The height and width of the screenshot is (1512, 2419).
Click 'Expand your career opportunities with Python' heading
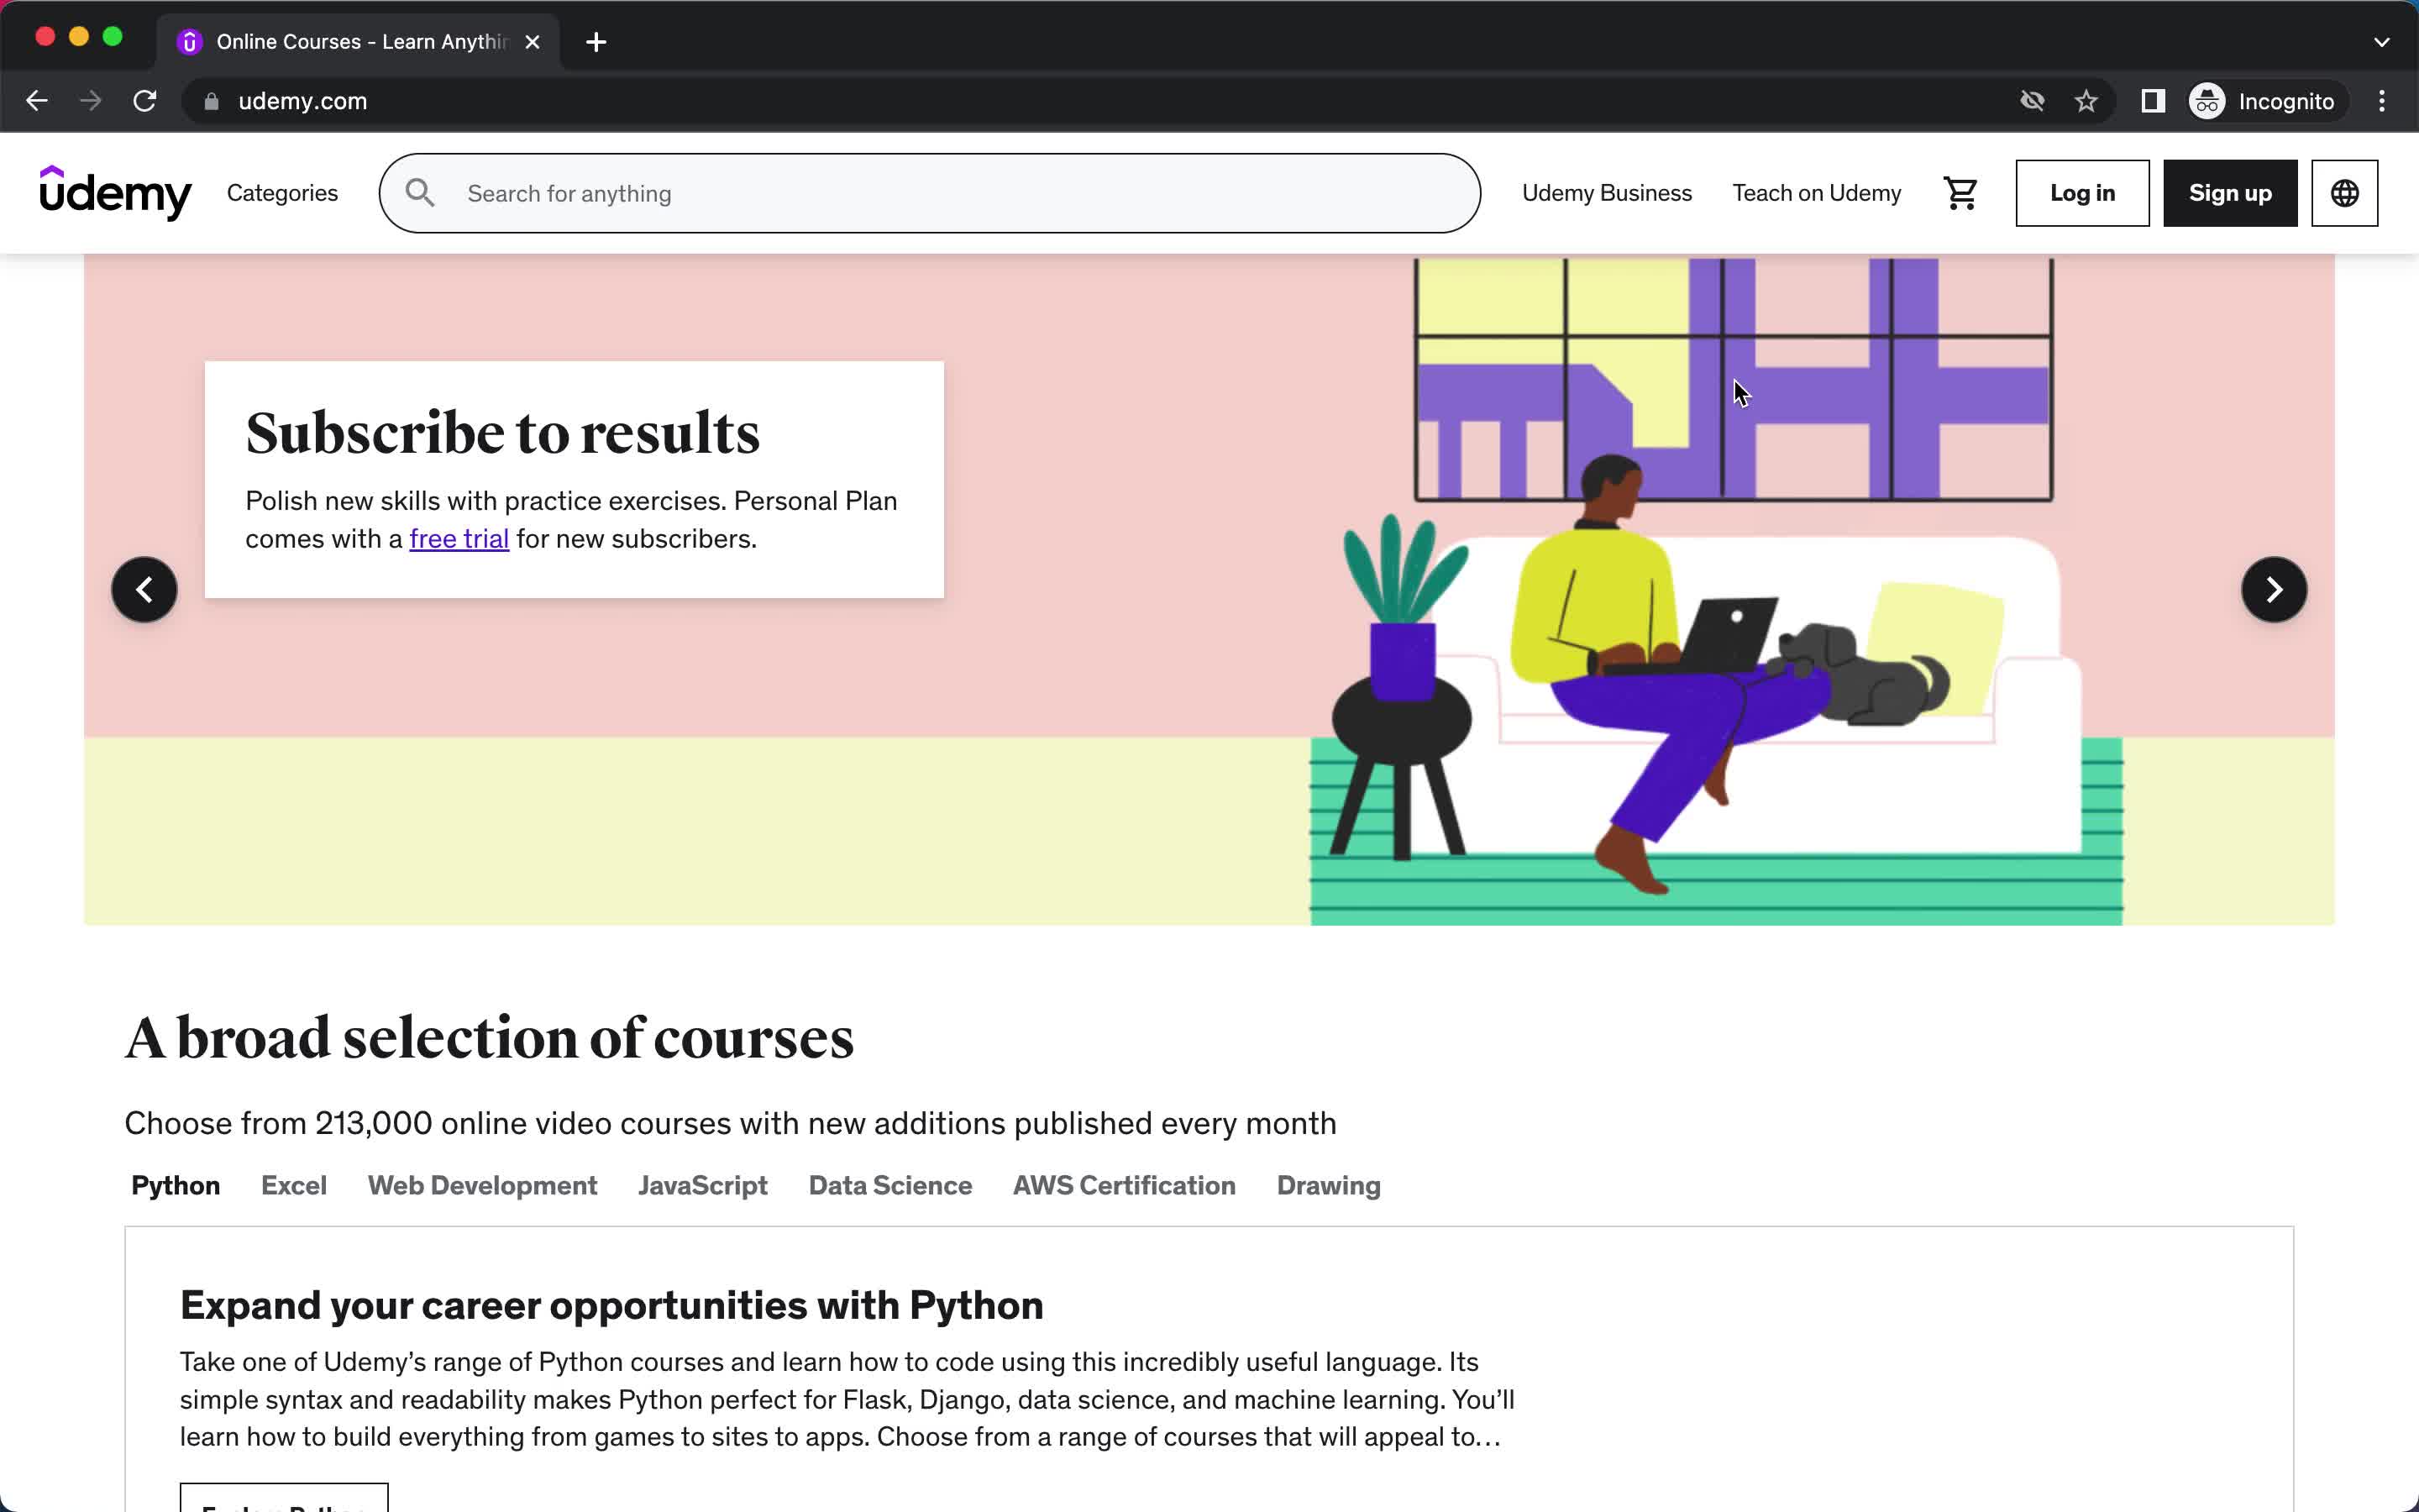(x=611, y=1305)
